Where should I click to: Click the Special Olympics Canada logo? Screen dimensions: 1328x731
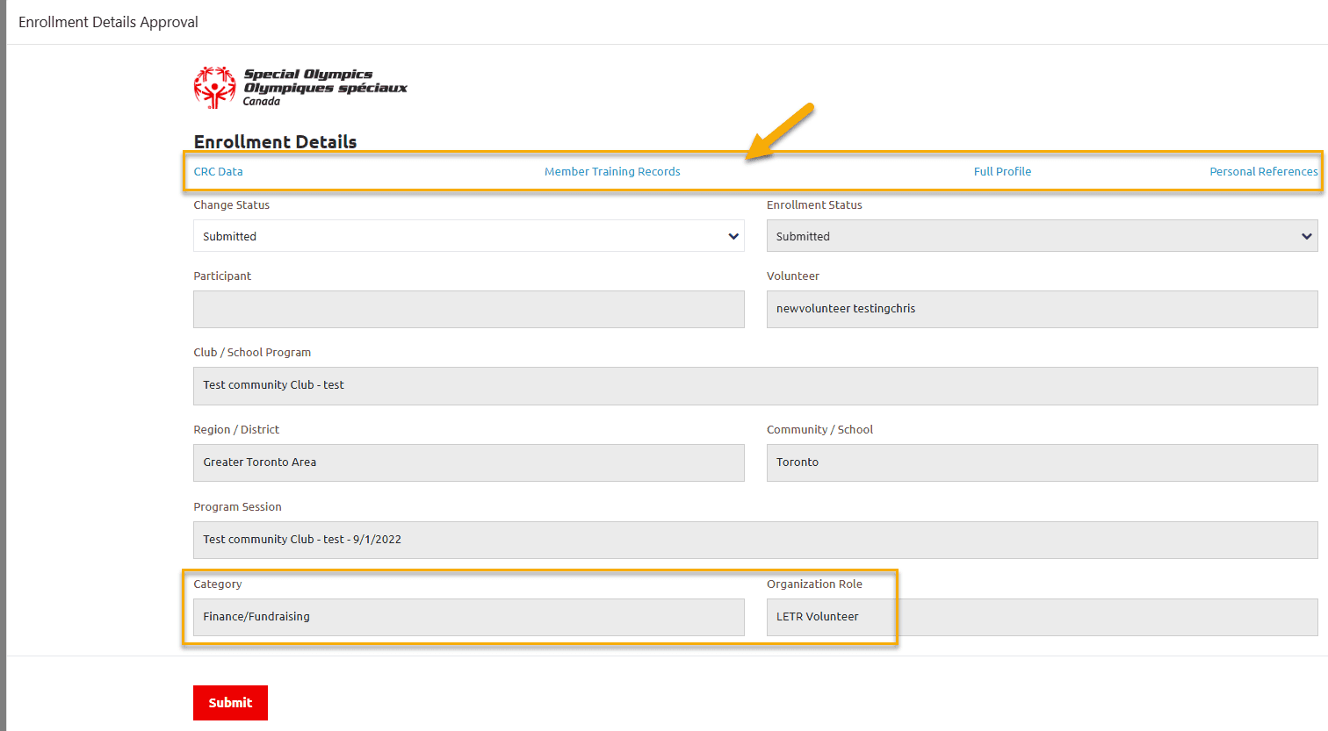coord(300,87)
